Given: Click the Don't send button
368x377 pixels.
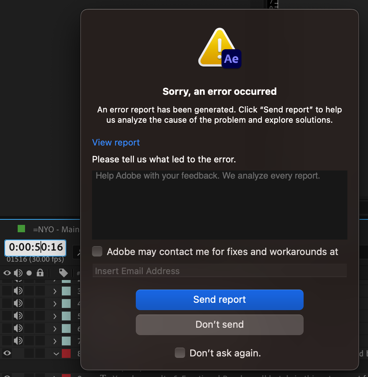Looking at the screenshot, I should 219,324.
